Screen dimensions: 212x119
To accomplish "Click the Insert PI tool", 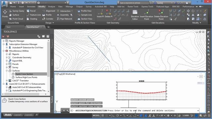I will [x=100, y=14].
